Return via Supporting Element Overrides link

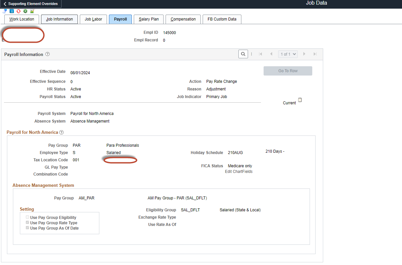(31, 4)
